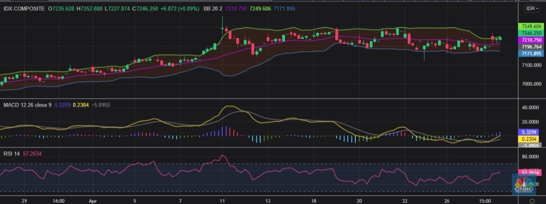Click the RSI 14 indicator legend
This screenshot has width=546, height=204.
click(x=12, y=154)
